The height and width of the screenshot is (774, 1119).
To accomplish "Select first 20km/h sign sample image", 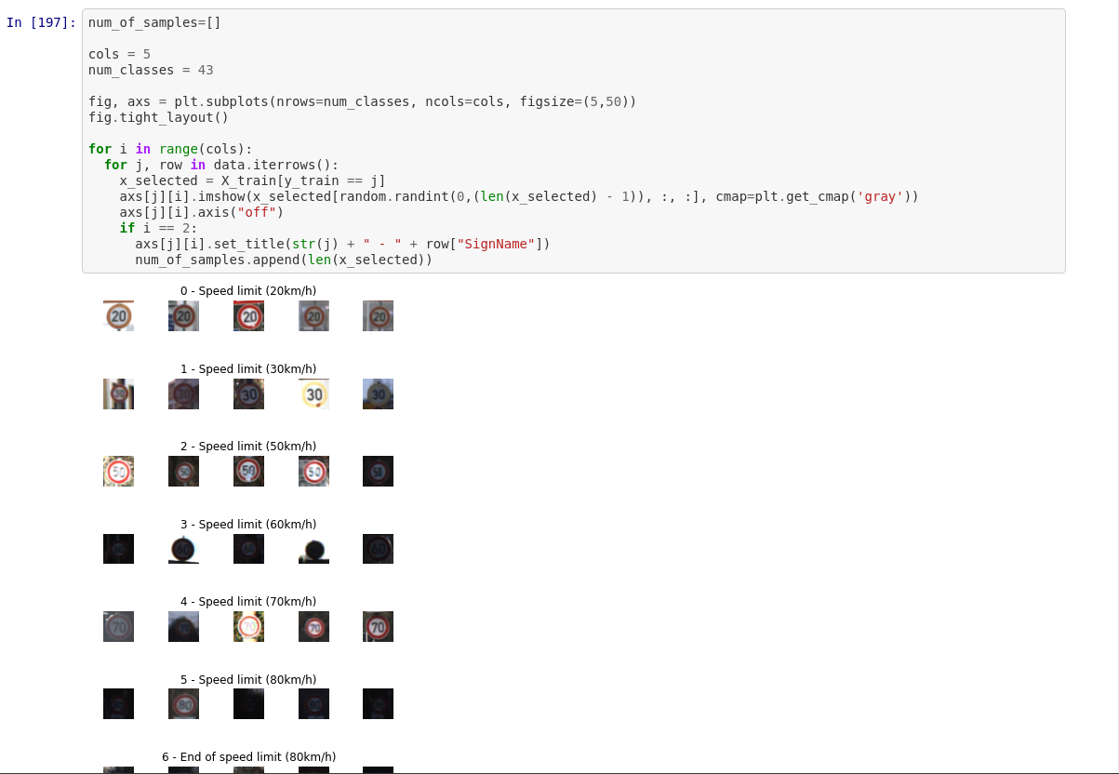I will click(x=118, y=316).
